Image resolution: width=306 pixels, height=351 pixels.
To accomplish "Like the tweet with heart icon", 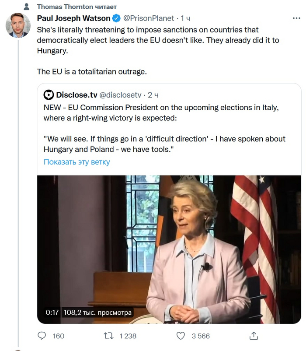I will coord(181,336).
